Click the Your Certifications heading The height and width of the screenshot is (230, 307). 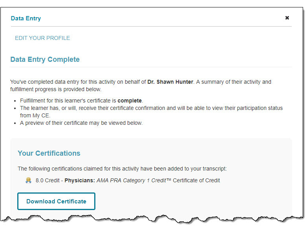(49, 153)
